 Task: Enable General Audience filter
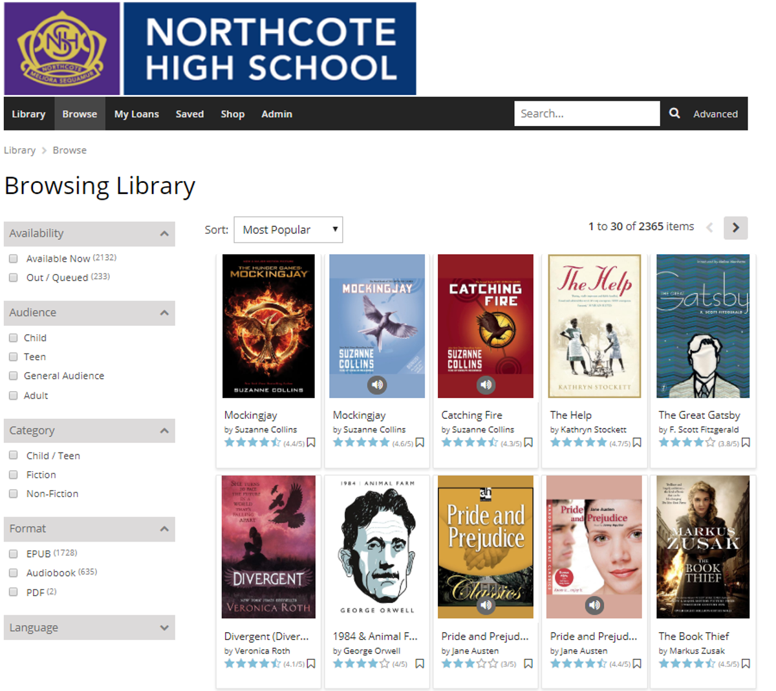pyautogui.click(x=13, y=376)
